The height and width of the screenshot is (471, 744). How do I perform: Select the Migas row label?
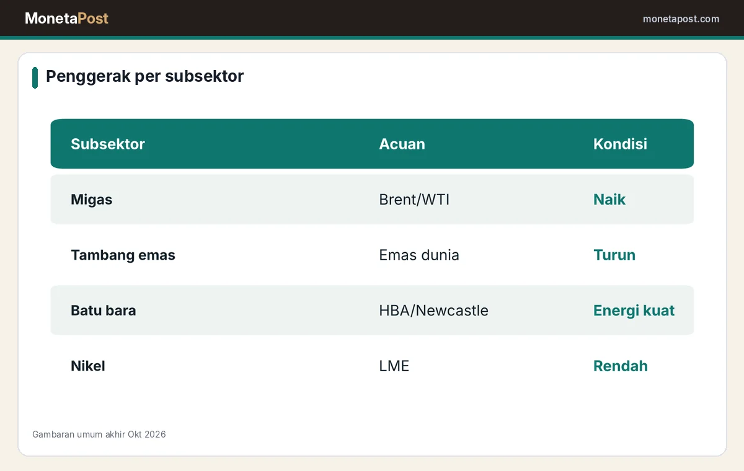(91, 200)
